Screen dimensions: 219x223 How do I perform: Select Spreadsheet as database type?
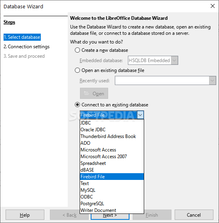tap(112, 163)
